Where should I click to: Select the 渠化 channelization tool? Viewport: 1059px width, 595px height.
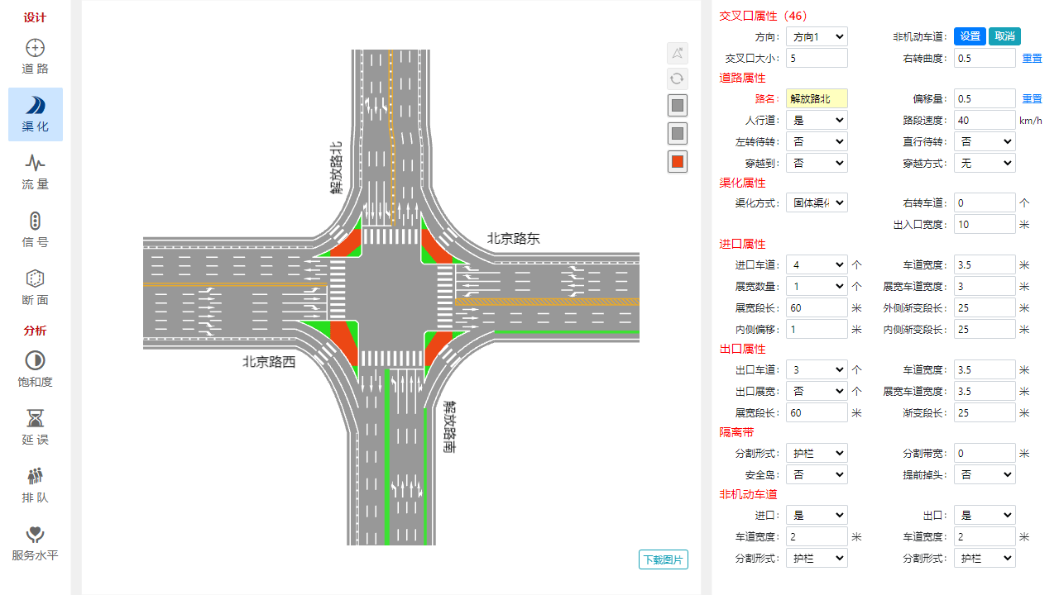tap(36, 115)
